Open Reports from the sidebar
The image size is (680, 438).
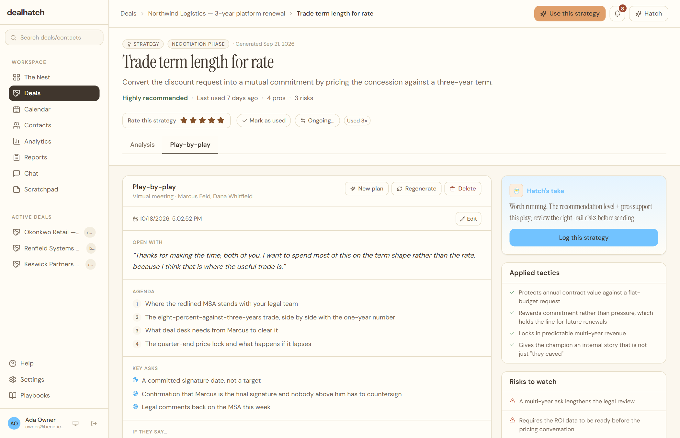pos(54,157)
